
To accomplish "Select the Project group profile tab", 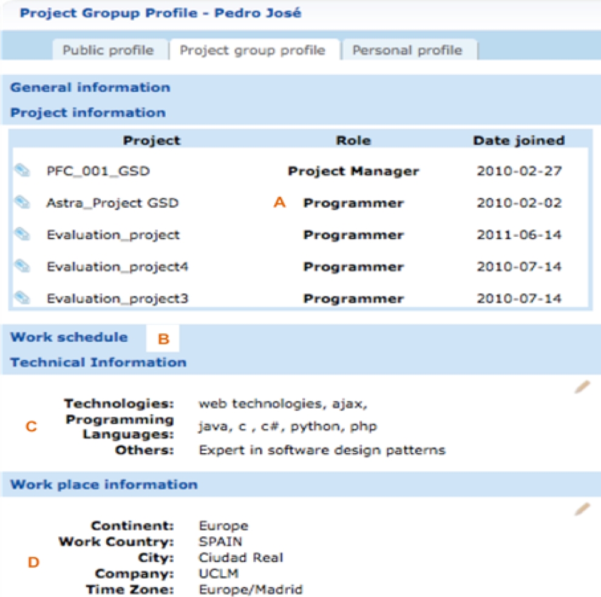I will 252,50.
